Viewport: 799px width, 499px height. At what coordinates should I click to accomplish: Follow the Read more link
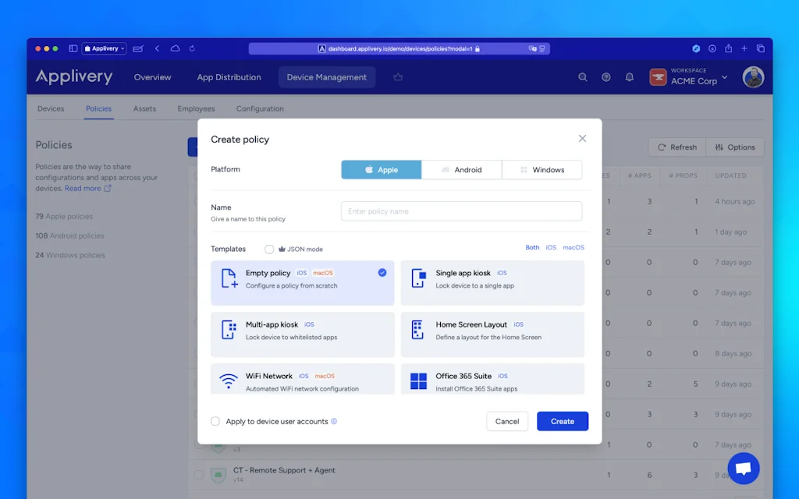pyautogui.click(x=83, y=189)
